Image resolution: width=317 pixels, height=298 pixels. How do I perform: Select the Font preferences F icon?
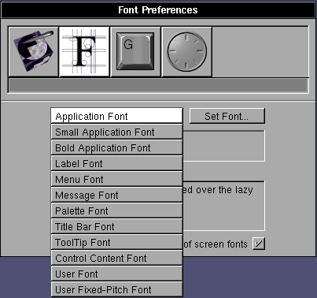click(84, 52)
